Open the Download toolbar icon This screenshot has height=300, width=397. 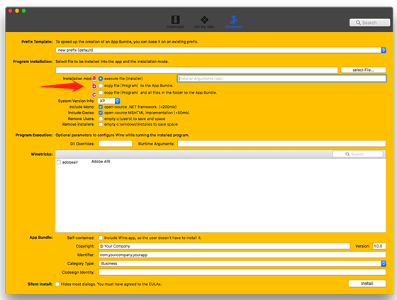click(175, 22)
